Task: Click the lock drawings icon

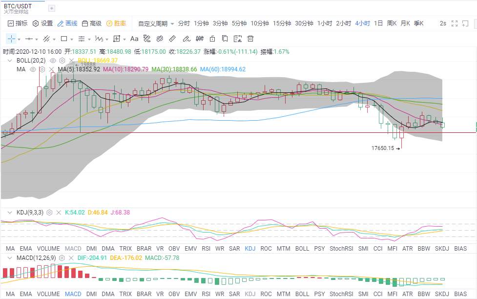Action: (212, 39)
